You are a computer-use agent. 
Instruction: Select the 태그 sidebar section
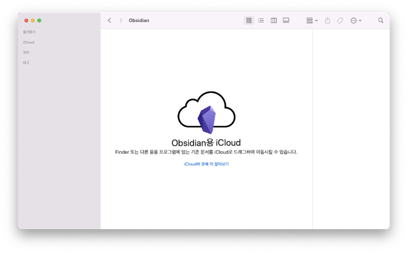coord(26,62)
